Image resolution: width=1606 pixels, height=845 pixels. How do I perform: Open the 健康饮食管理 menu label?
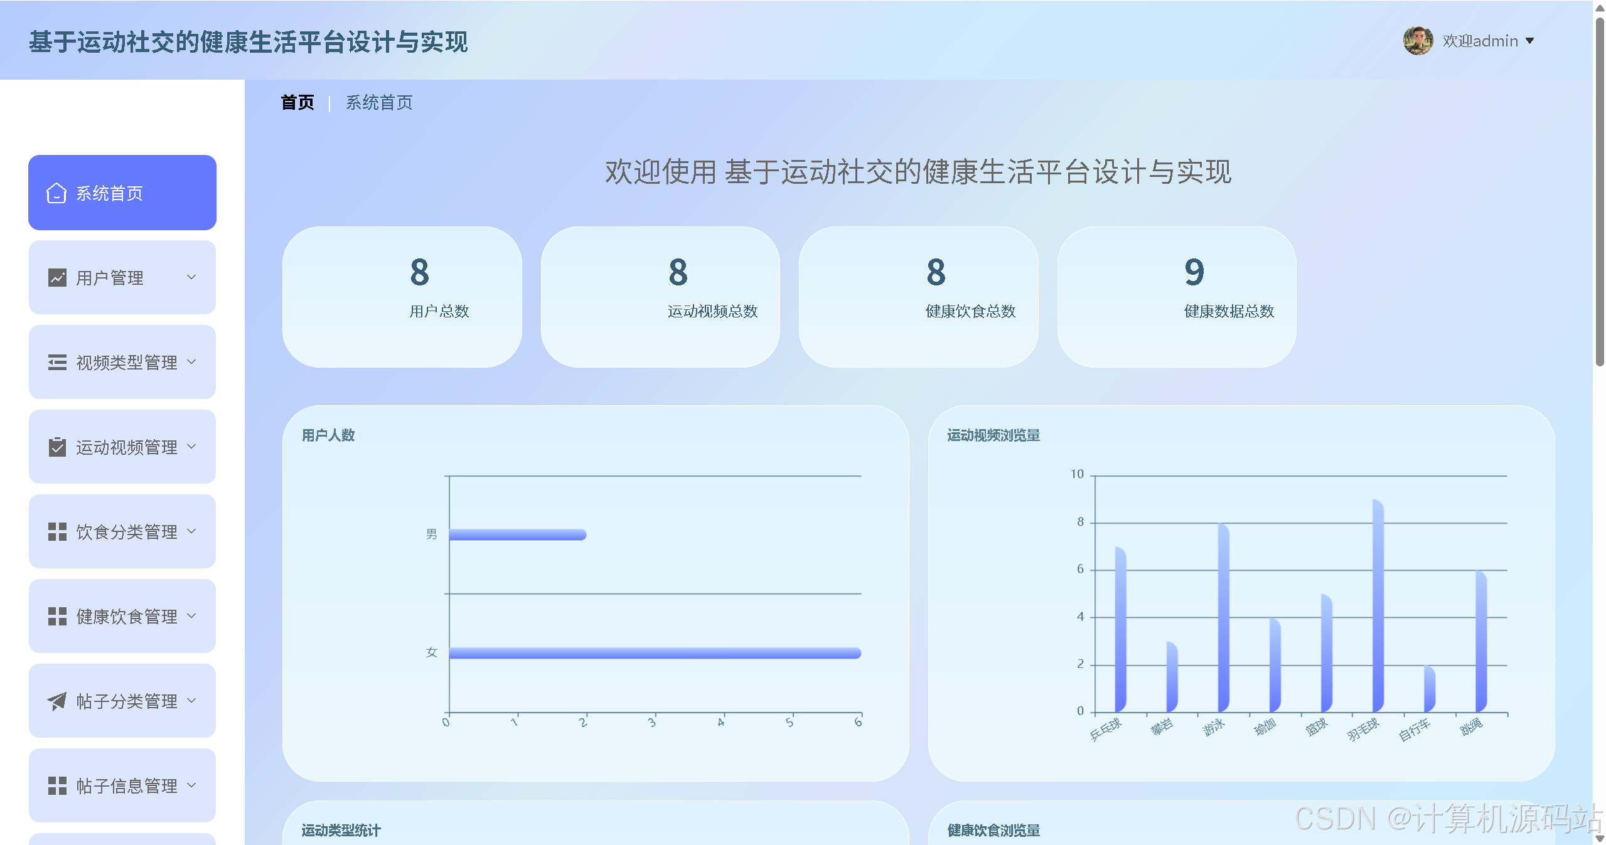[127, 617]
